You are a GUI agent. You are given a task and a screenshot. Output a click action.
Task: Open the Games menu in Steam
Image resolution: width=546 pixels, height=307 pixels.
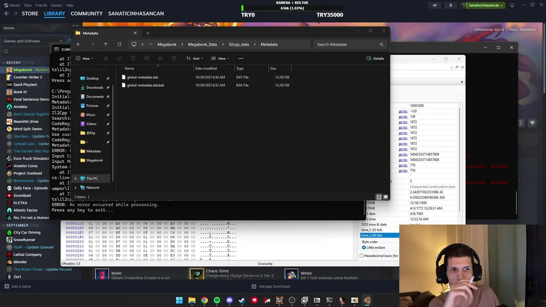coord(56,5)
